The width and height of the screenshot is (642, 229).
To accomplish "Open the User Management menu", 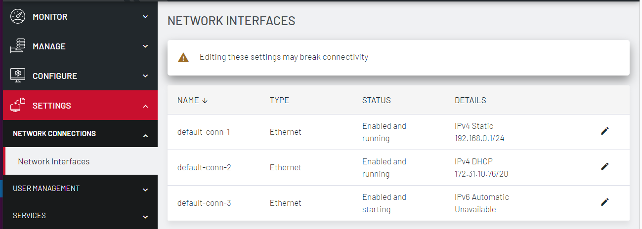I will click(x=46, y=189).
